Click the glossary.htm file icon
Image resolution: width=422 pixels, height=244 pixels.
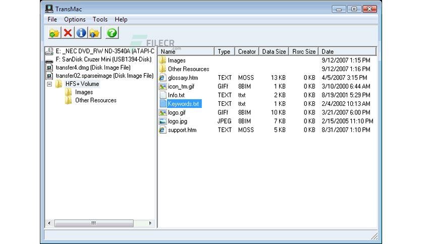(163, 78)
